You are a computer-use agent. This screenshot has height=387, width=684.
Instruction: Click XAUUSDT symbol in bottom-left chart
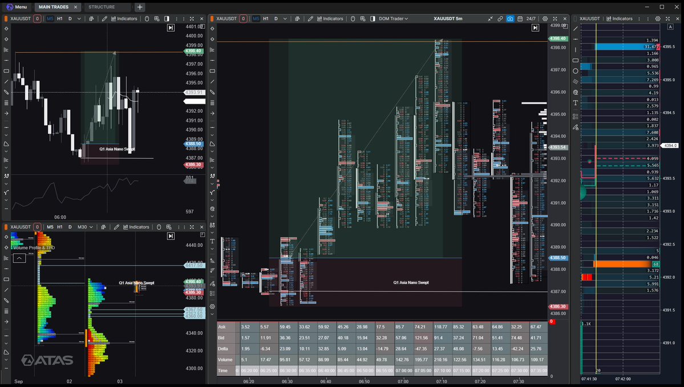(x=21, y=227)
